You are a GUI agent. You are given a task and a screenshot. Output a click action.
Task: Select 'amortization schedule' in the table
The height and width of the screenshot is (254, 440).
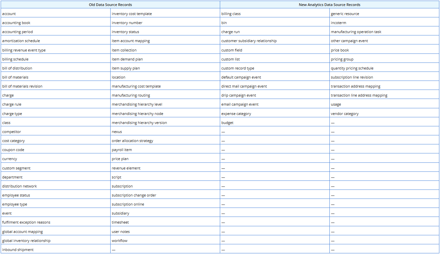coord(21,41)
